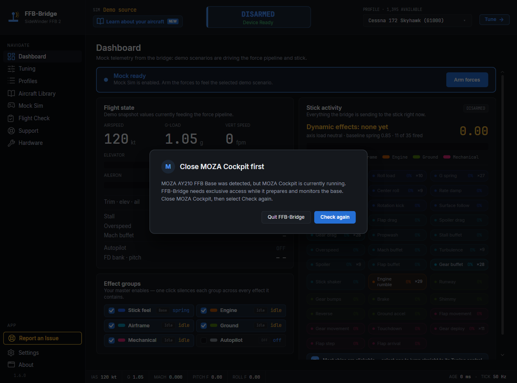This screenshot has height=383, width=517.
Task: Click the Tuning sliders icon
Action: click(x=11, y=69)
